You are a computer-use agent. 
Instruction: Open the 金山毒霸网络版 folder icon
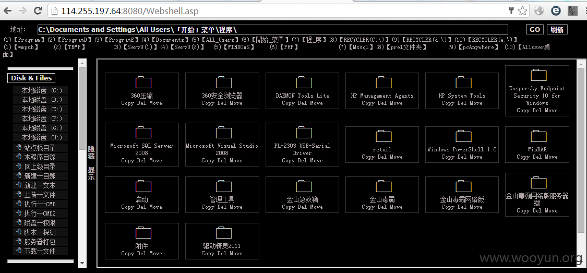[x=463, y=186]
